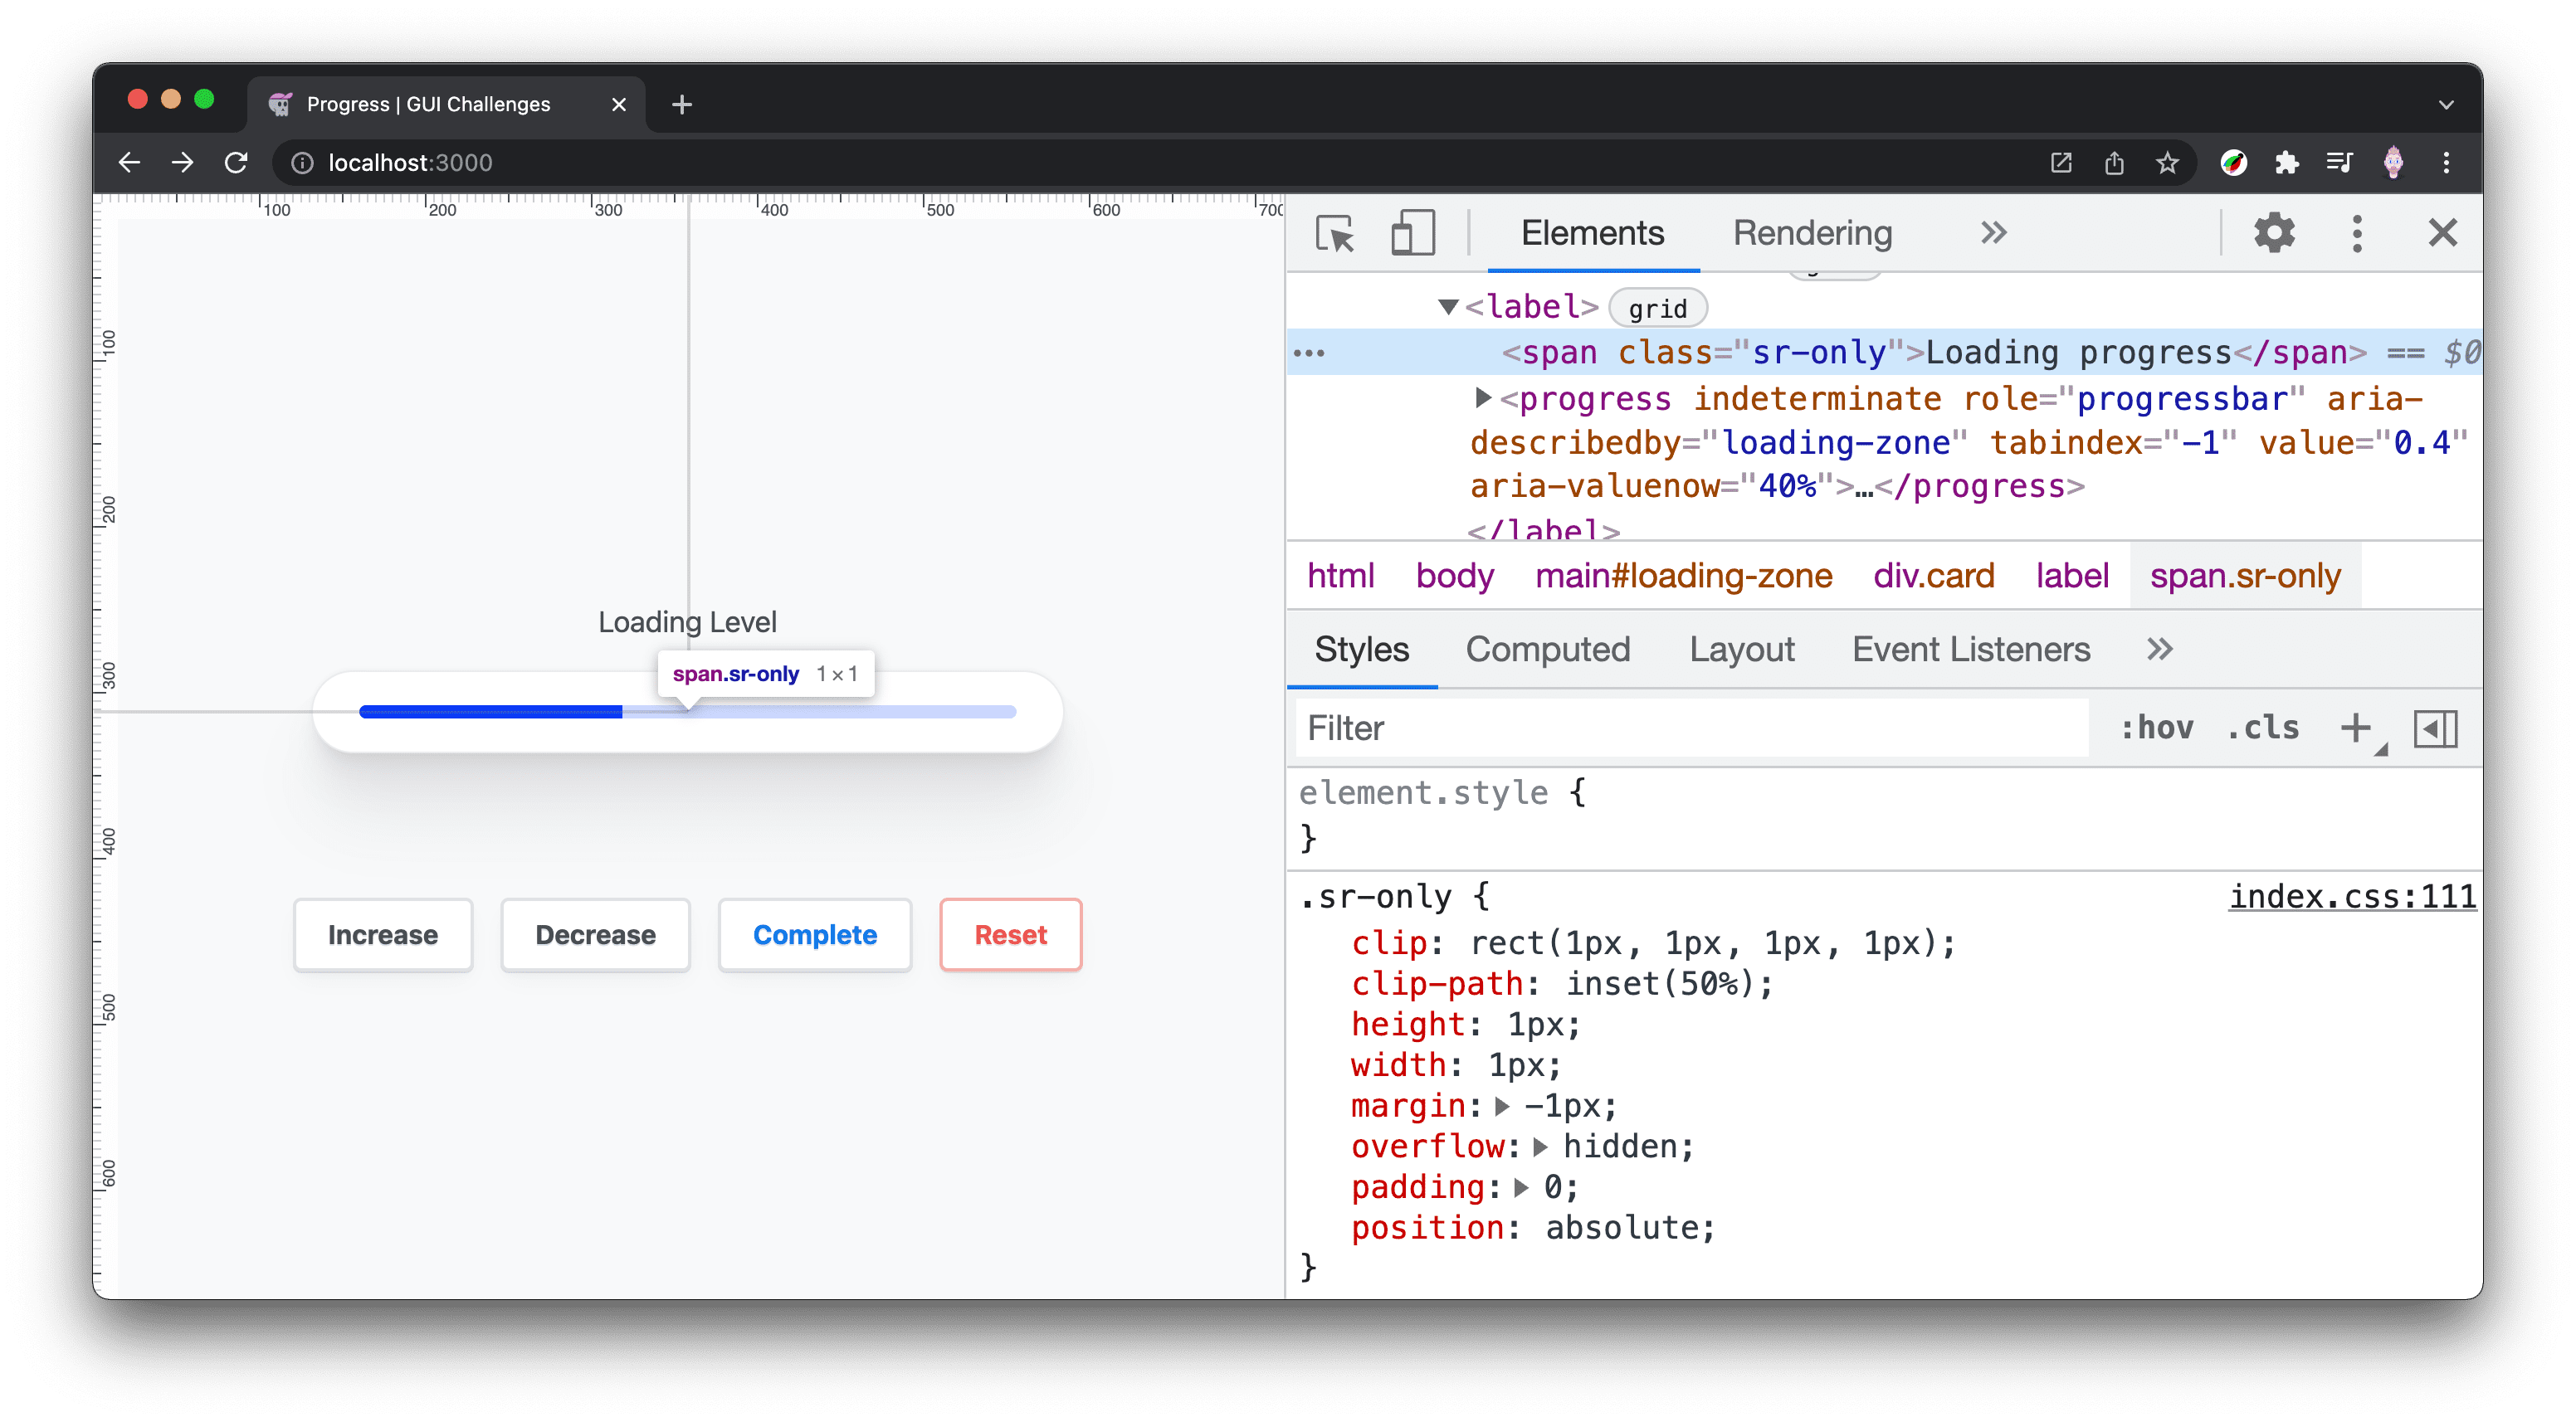The height and width of the screenshot is (1422, 2576).
Task: Click the Reset button
Action: (1008, 933)
